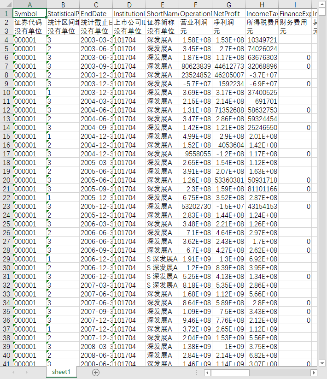Click horizontal scrollbar left arrow
This screenshot has height=379, width=327.
pos(207,373)
